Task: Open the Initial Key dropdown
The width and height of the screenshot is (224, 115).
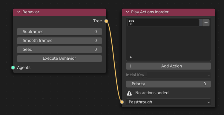Action: 179,75
